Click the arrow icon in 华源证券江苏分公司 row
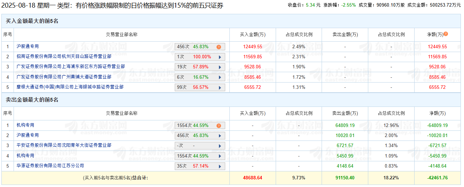The width and height of the screenshot is (464, 187). (220, 166)
